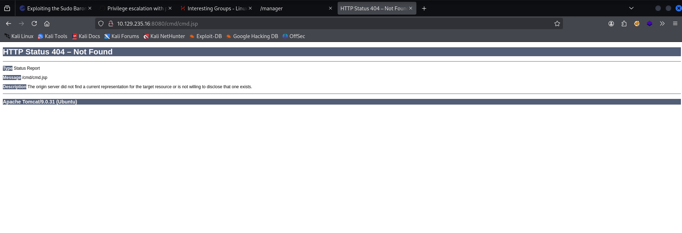Open the Firefox account icon

611,23
